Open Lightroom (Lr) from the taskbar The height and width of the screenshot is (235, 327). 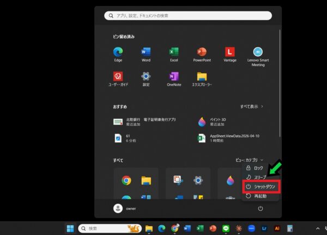point(264,228)
